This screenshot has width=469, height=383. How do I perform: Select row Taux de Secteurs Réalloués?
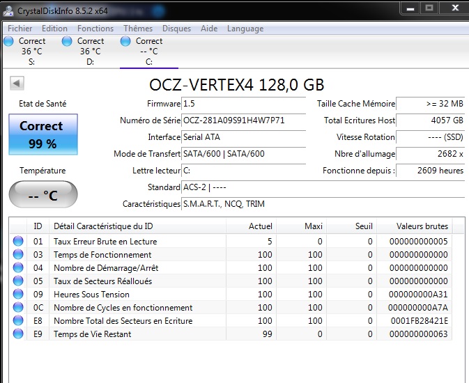tap(231, 281)
